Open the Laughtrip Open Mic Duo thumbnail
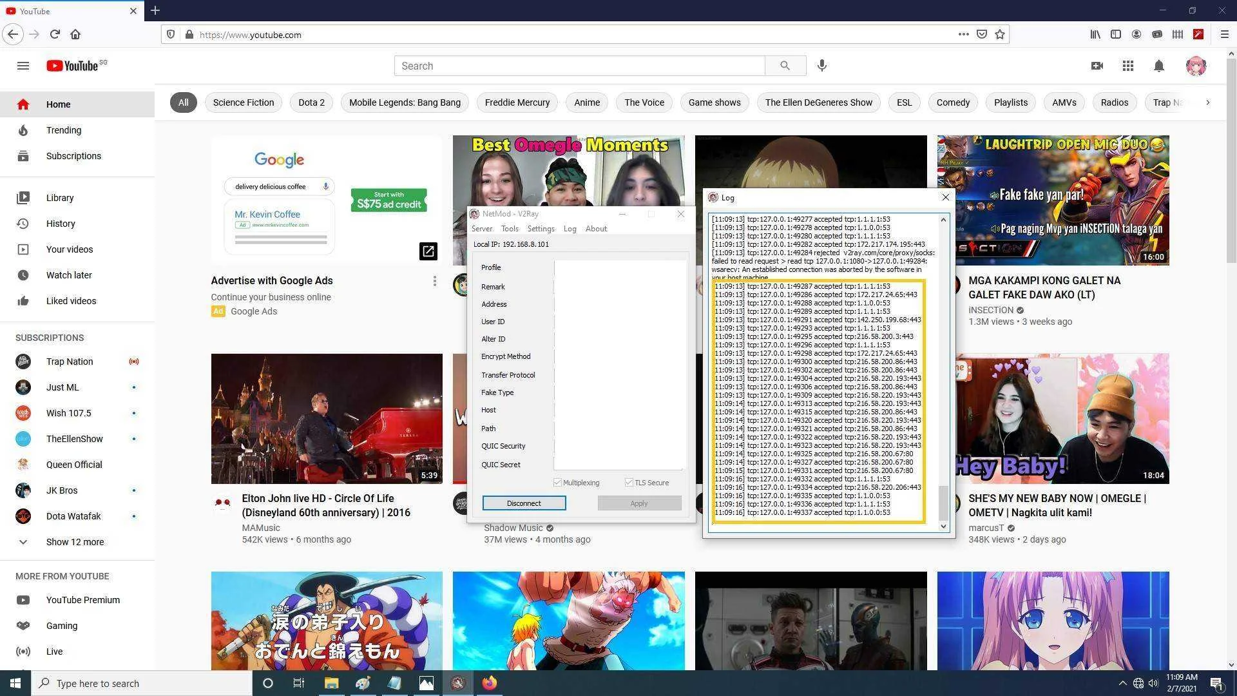Image resolution: width=1237 pixels, height=696 pixels. tap(1053, 200)
